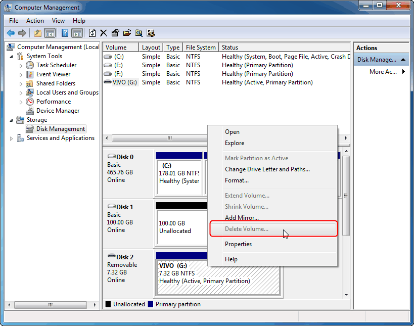Open the Disk Management zoom search icon
The height and width of the screenshot is (326, 414).
138,33
